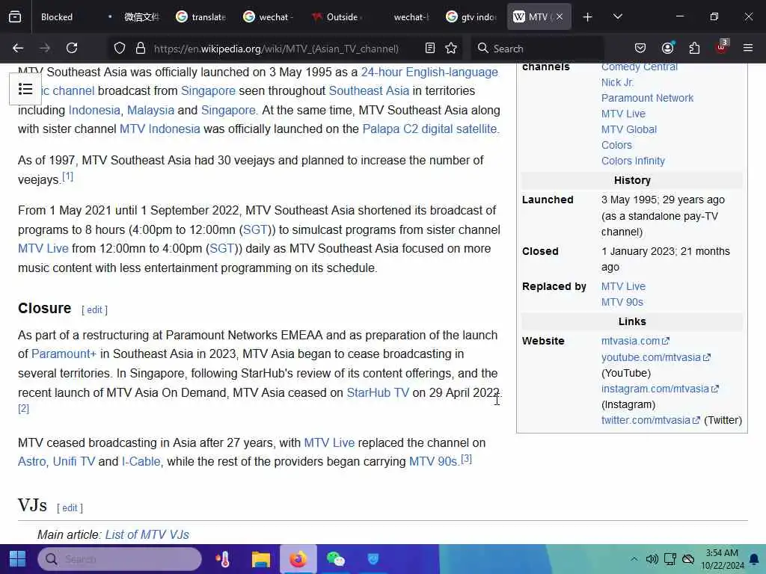Open Firefox application hamburger menu
The image size is (766, 574).
748,48
